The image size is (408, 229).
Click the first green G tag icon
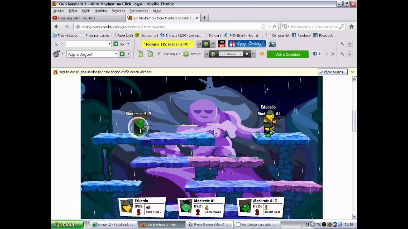[x=141, y=54]
